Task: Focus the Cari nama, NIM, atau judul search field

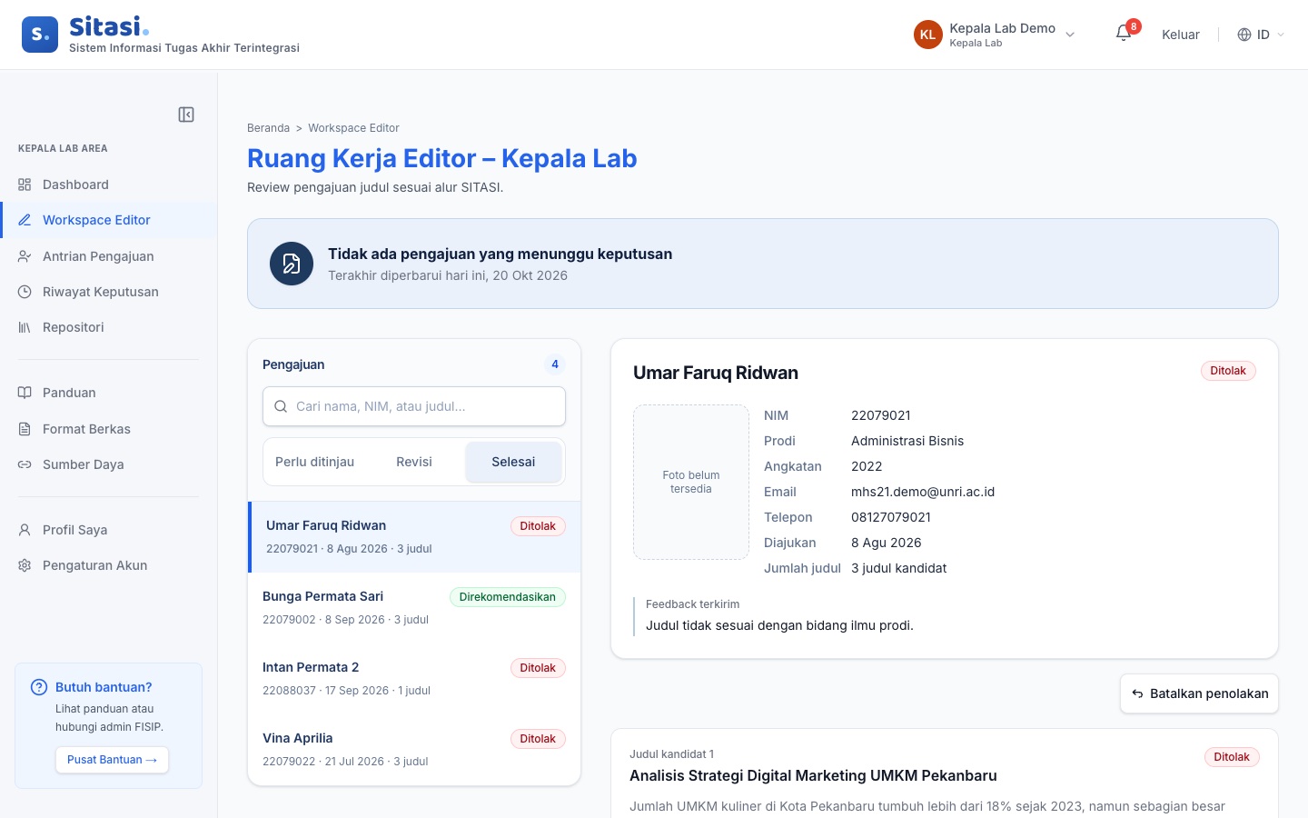Action: tap(414, 406)
